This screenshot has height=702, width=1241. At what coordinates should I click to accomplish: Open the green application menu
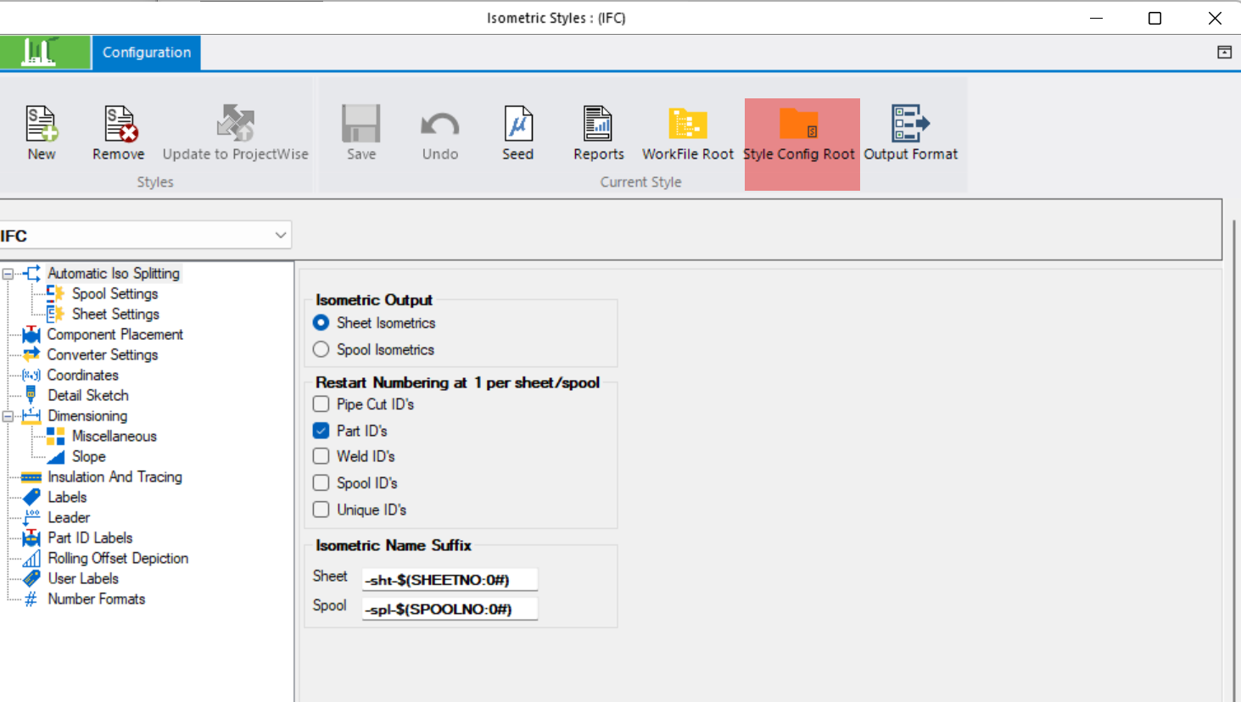(x=46, y=52)
